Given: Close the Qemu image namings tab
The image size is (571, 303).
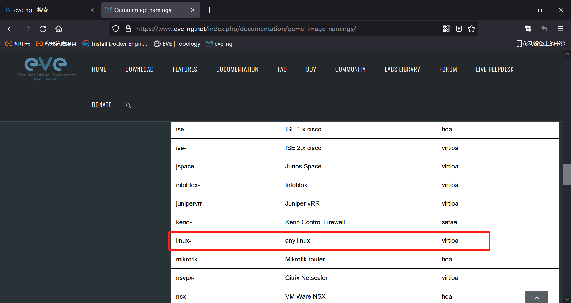Looking at the screenshot, I should (193, 10).
